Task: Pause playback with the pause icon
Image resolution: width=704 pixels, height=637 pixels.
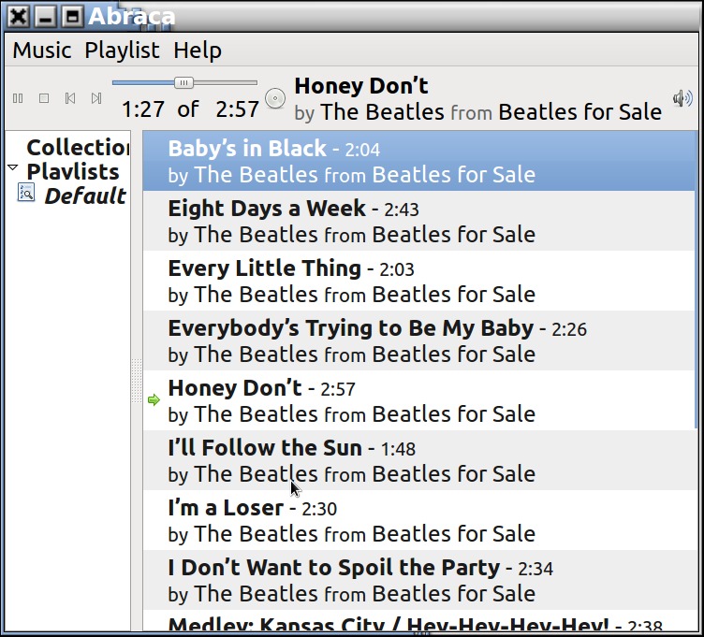Action: click(x=18, y=98)
